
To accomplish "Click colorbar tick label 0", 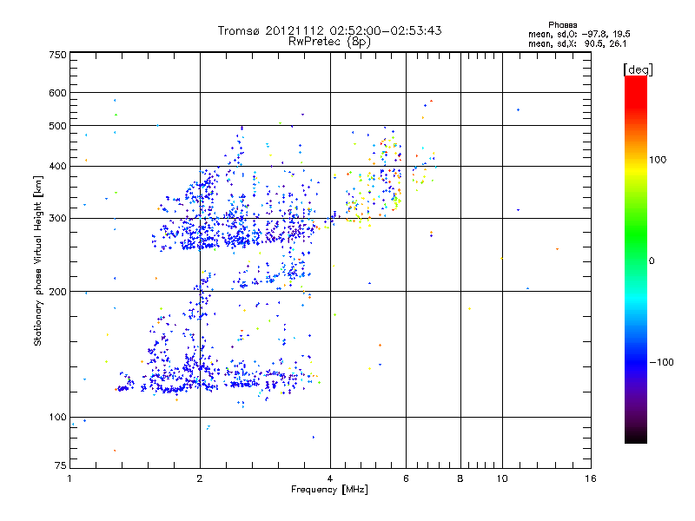I will (x=652, y=261).
